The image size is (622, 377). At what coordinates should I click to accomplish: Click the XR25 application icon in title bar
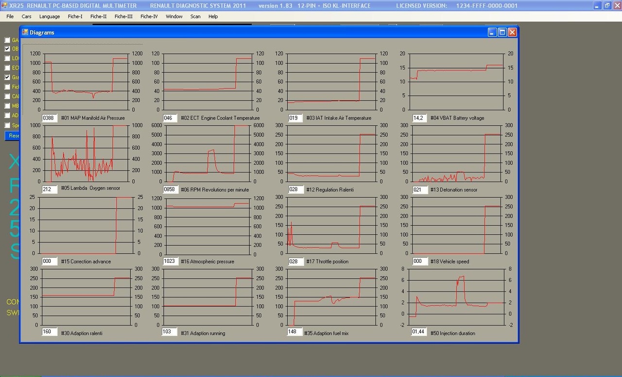click(x=4, y=6)
